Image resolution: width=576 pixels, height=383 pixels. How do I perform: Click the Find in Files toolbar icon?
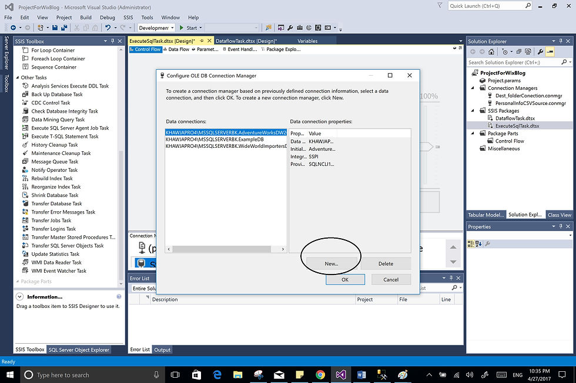(x=269, y=28)
